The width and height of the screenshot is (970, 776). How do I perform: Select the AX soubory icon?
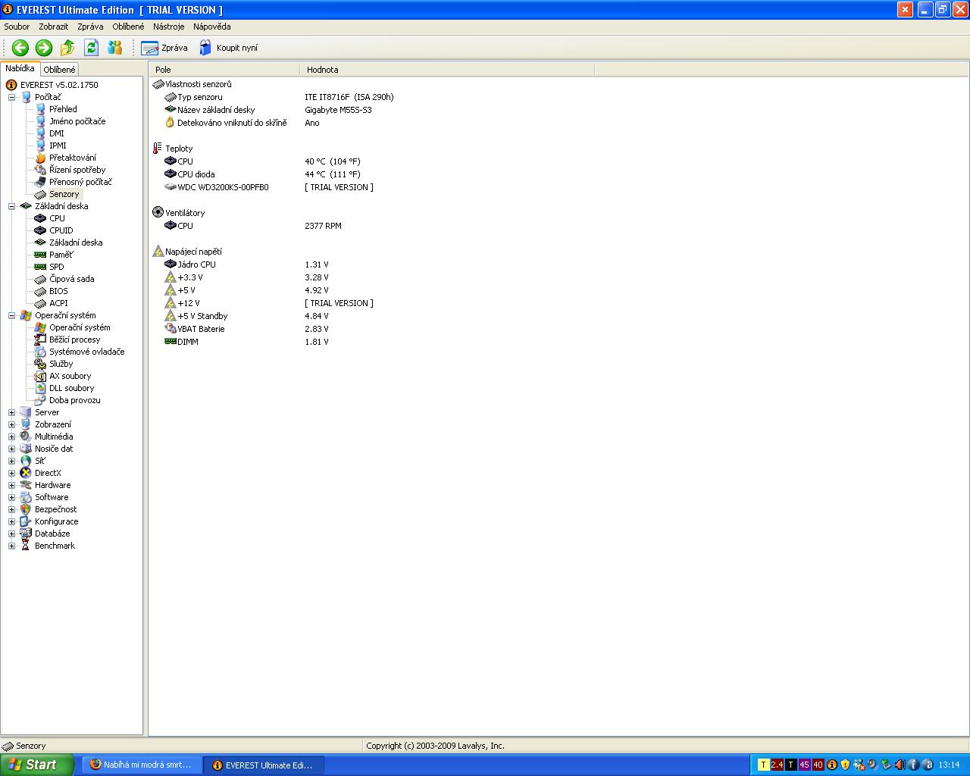pyautogui.click(x=40, y=376)
